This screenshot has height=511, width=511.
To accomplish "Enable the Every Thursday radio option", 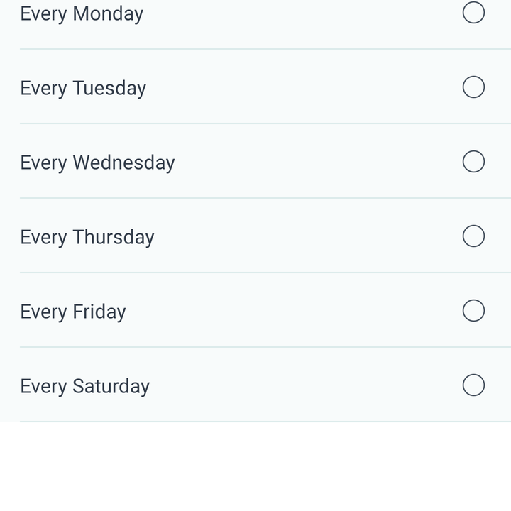I will 473,236.
